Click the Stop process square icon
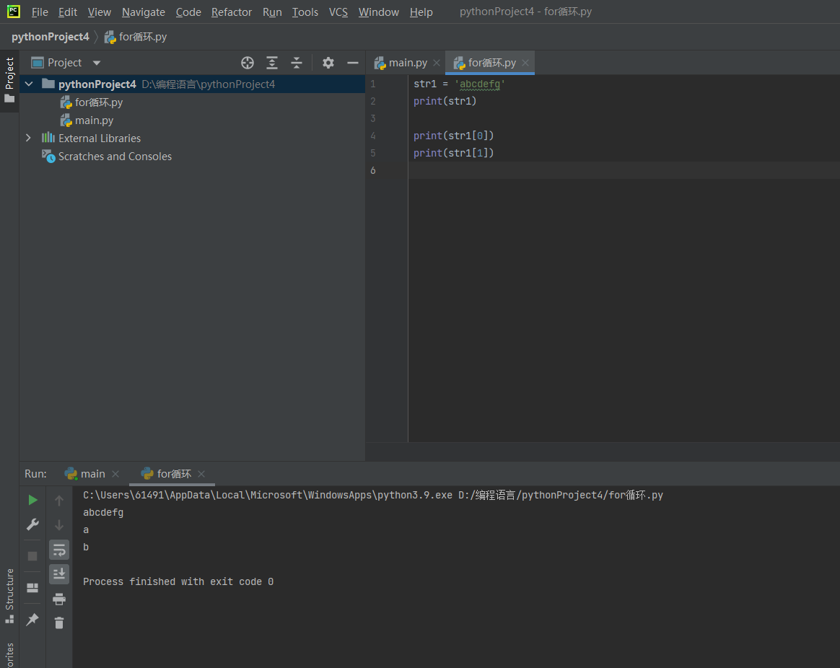The height and width of the screenshot is (668, 840). [x=32, y=556]
